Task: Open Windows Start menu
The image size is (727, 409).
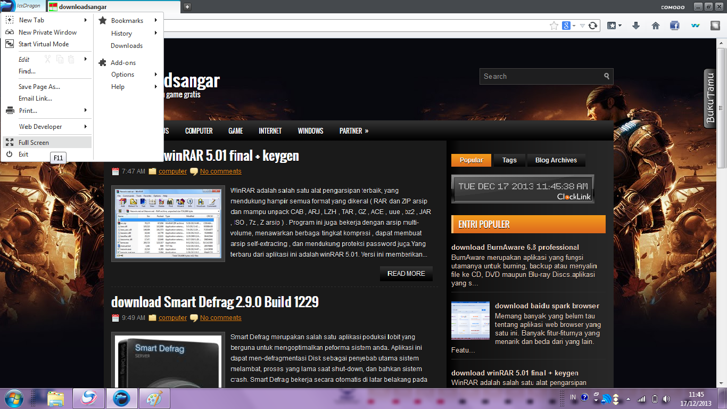Action: tap(15, 398)
